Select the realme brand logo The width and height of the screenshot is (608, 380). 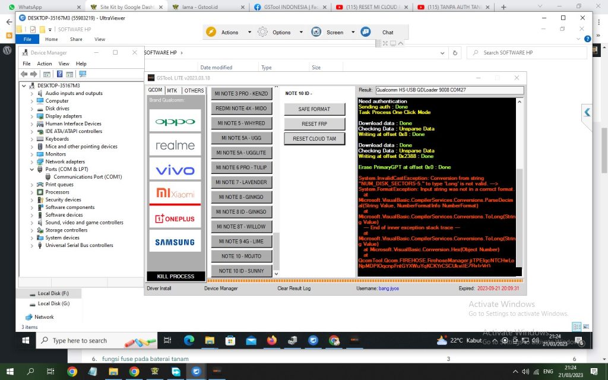(x=175, y=145)
